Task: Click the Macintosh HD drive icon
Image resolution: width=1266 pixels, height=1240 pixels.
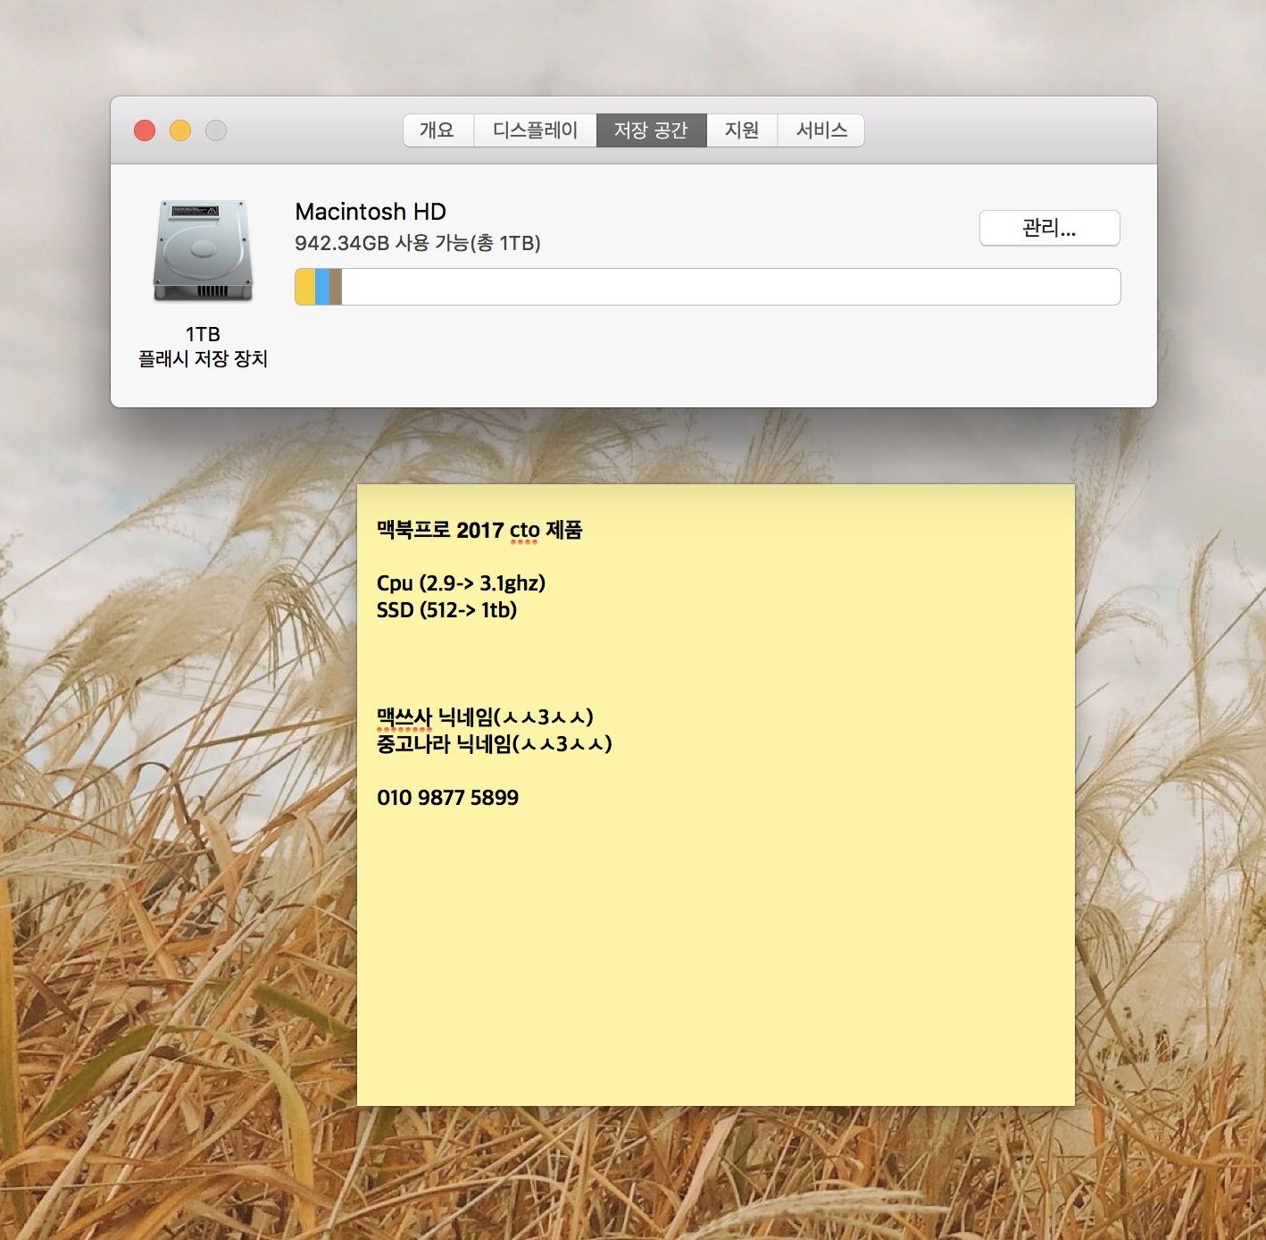Action: pyautogui.click(x=203, y=251)
